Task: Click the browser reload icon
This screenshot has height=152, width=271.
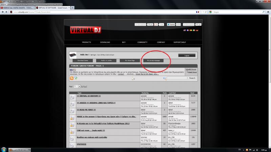Action: (206, 12)
